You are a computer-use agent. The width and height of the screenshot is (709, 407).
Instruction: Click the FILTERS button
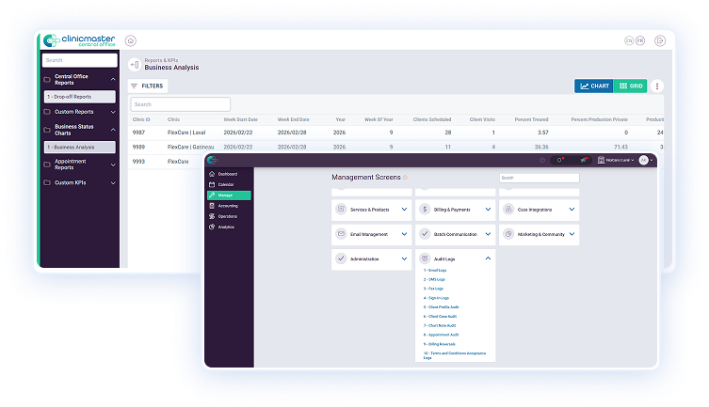click(x=147, y=86)
